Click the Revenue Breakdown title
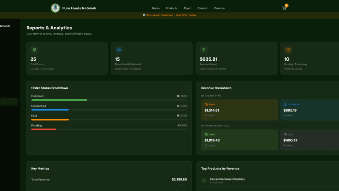The width and height of the screenshot is (339, 191). point(216,88)
